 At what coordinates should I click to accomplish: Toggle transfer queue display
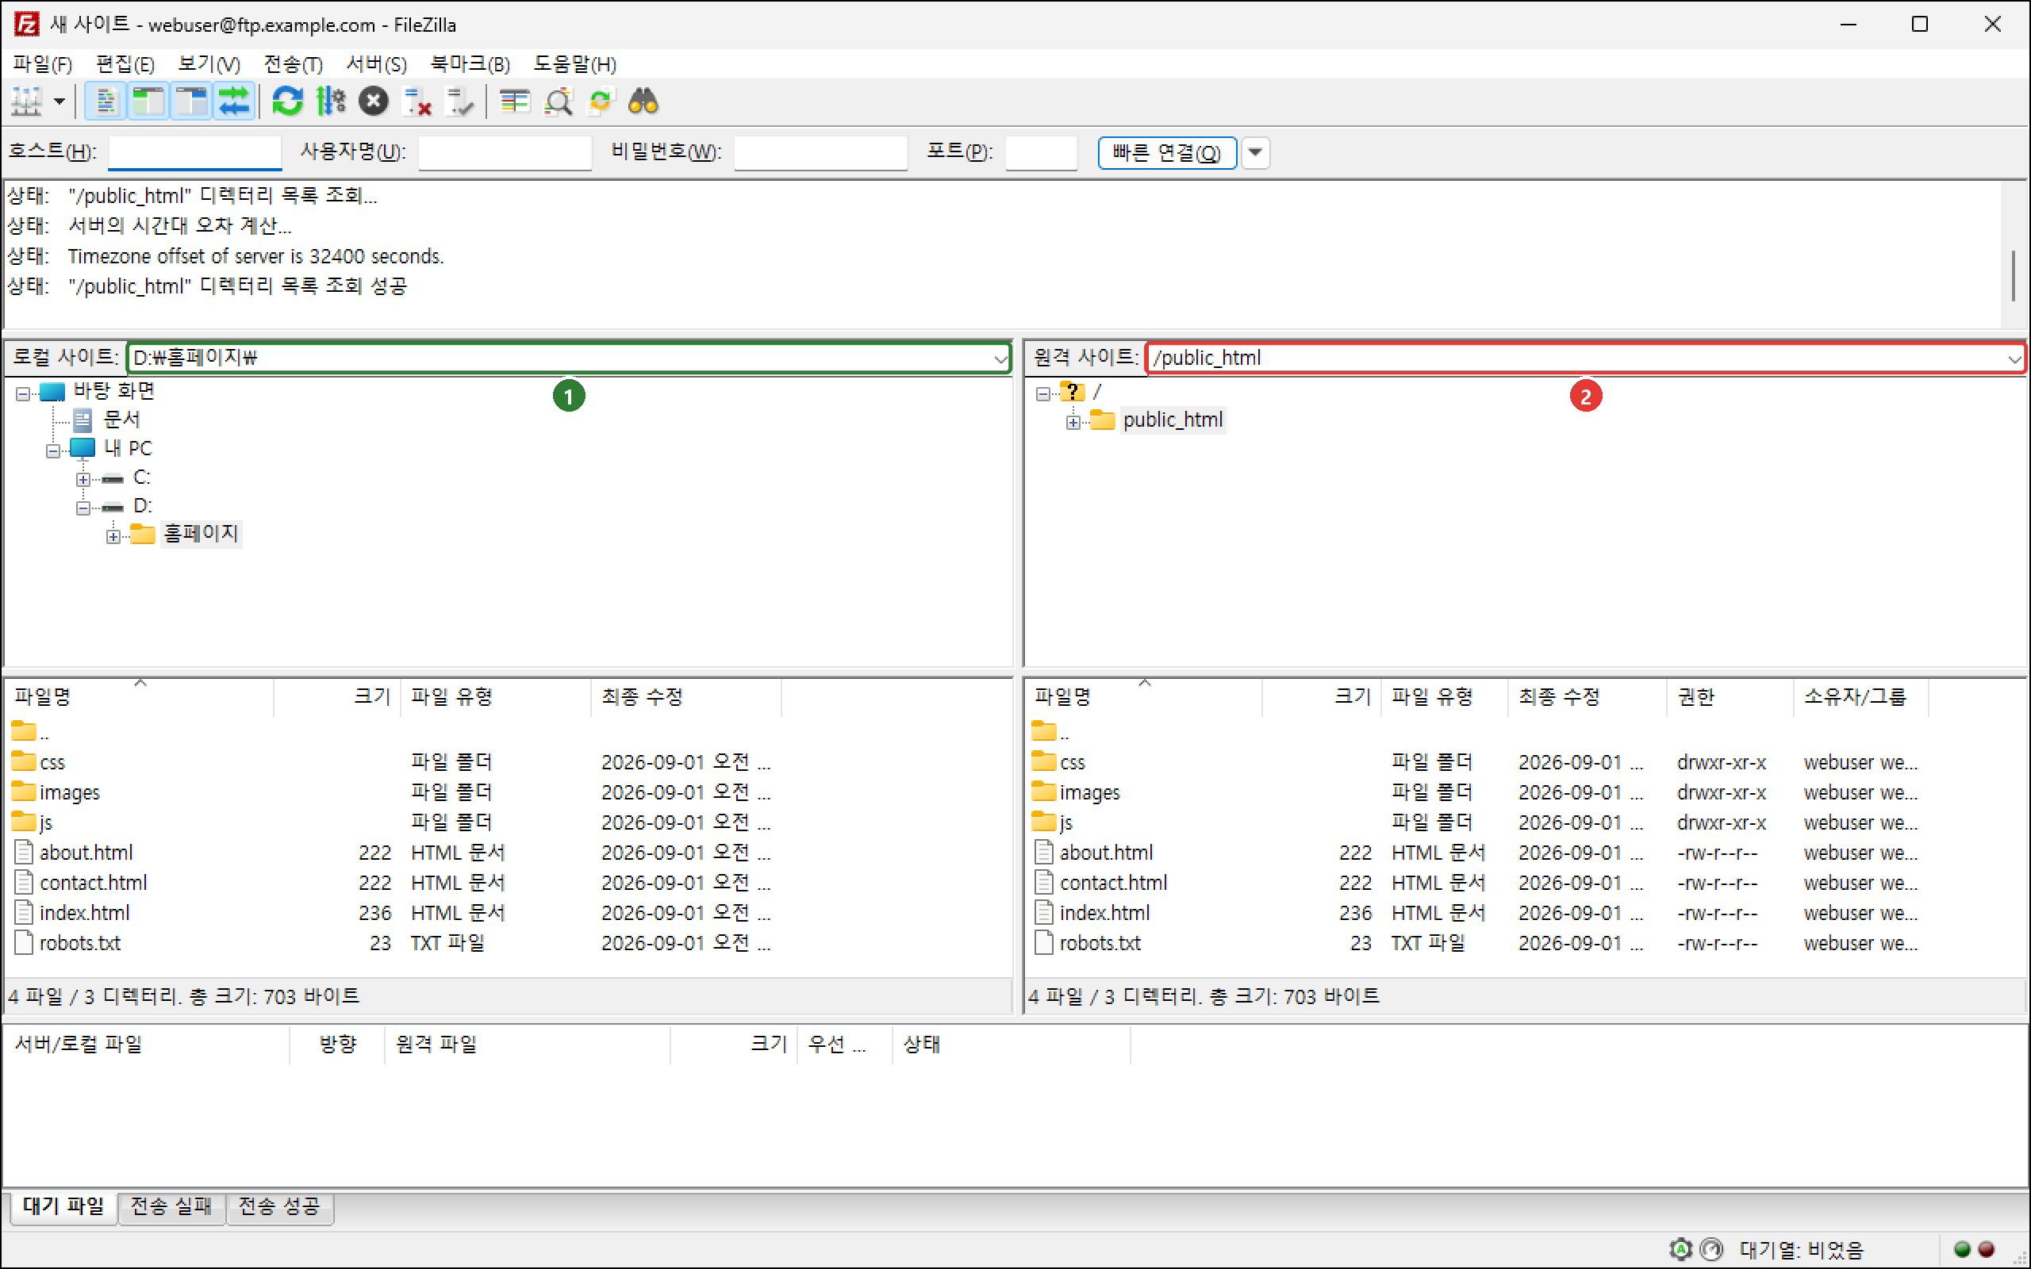coord(234,102)
